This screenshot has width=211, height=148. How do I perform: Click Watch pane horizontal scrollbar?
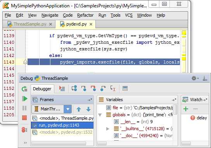point(186,144)
